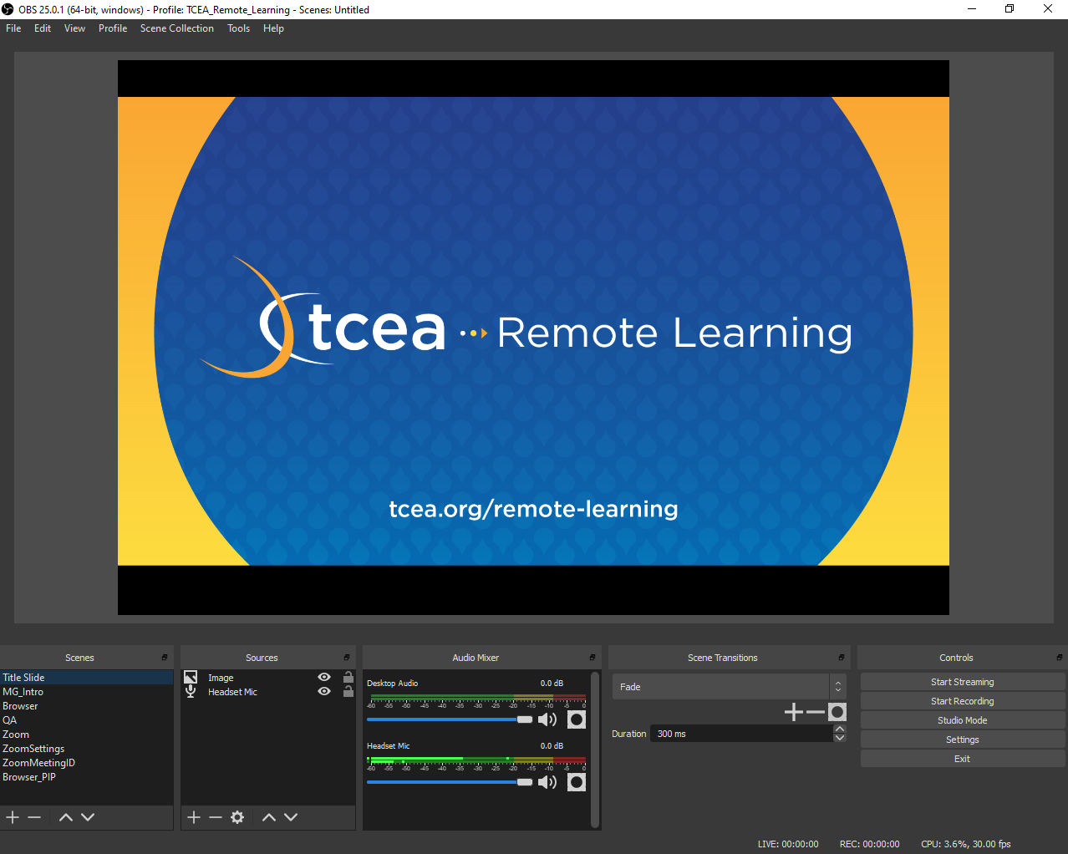Viewport: 1068px width, 854px height.
Task: Remove selected scene with minus icon
Action: tap(34, 817)
